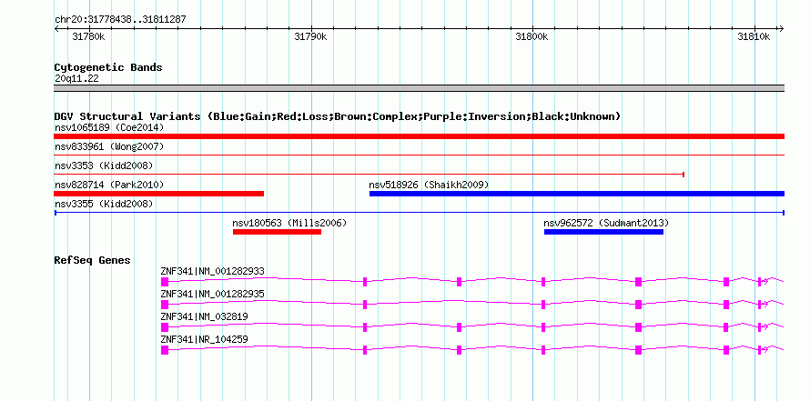Click the ZNF341|NM_032819 transcript label
This screenshot has width=810, height=401.
pyautogui.click(x=205, y=316)
